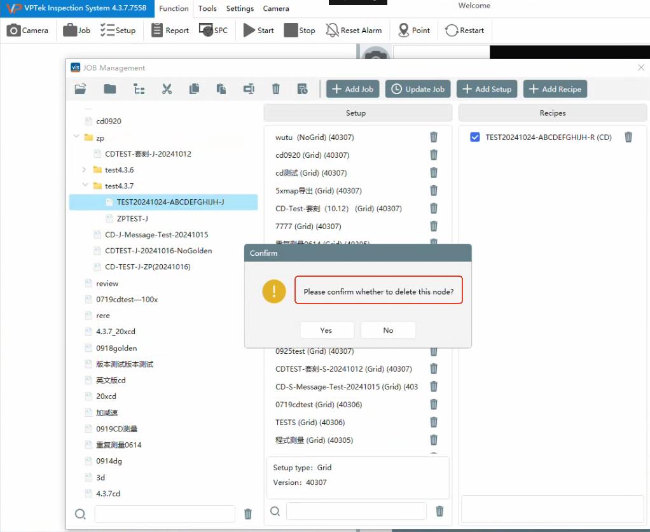Click the new folder icon in JOB Management
The image size is (650, 532).
110,88
